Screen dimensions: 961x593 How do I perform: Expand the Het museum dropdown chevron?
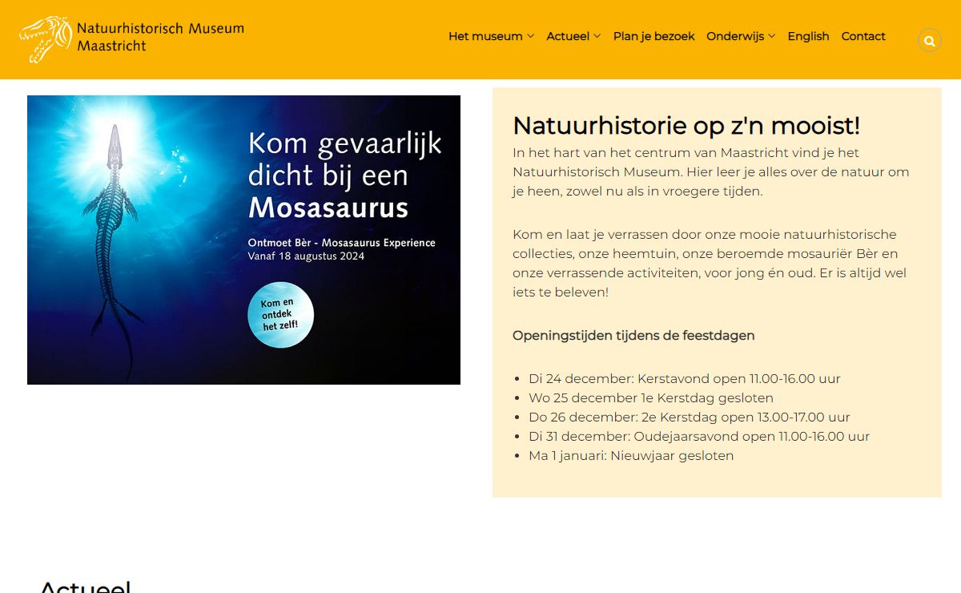click(x=530, y=36)
